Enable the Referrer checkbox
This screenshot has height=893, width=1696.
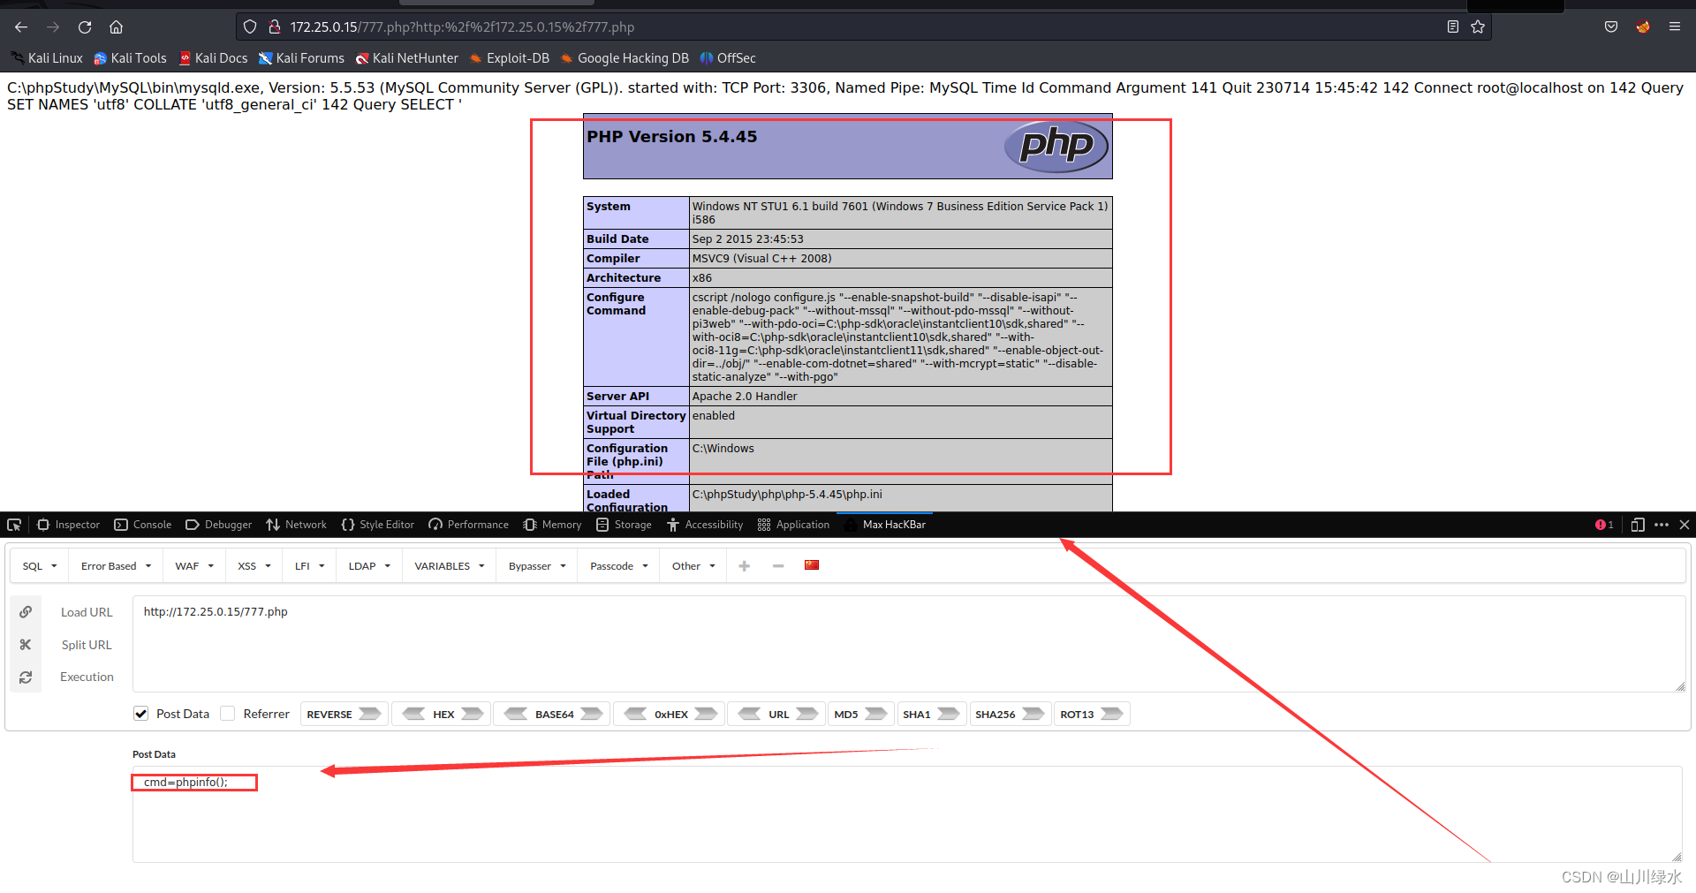point(228,714)
